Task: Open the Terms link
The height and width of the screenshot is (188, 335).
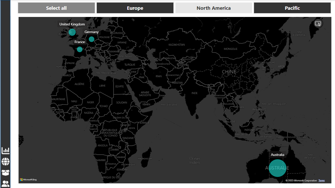Action: pyautogui.click(x=321, y=180)
